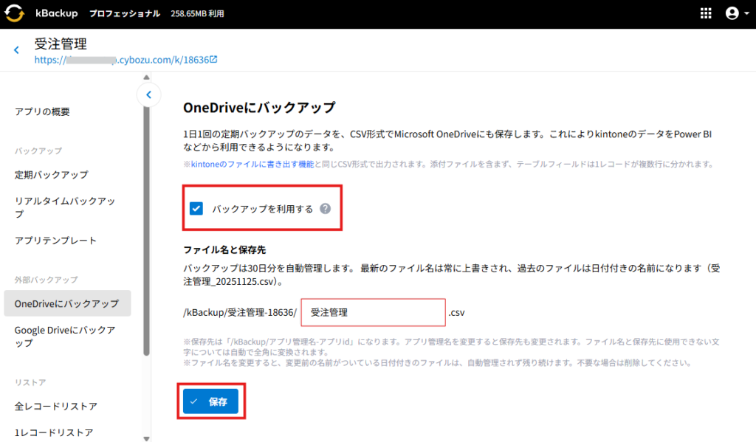
Task: Open the cybozu.com app URL link
Action: [x=126, y=60]
